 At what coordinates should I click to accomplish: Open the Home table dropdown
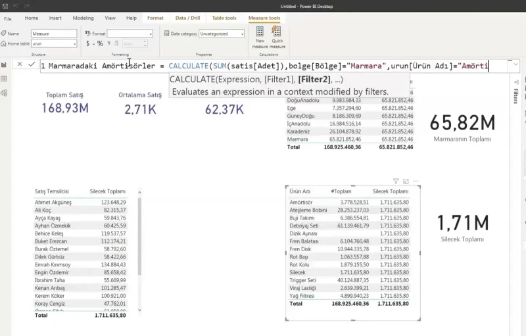54,43
